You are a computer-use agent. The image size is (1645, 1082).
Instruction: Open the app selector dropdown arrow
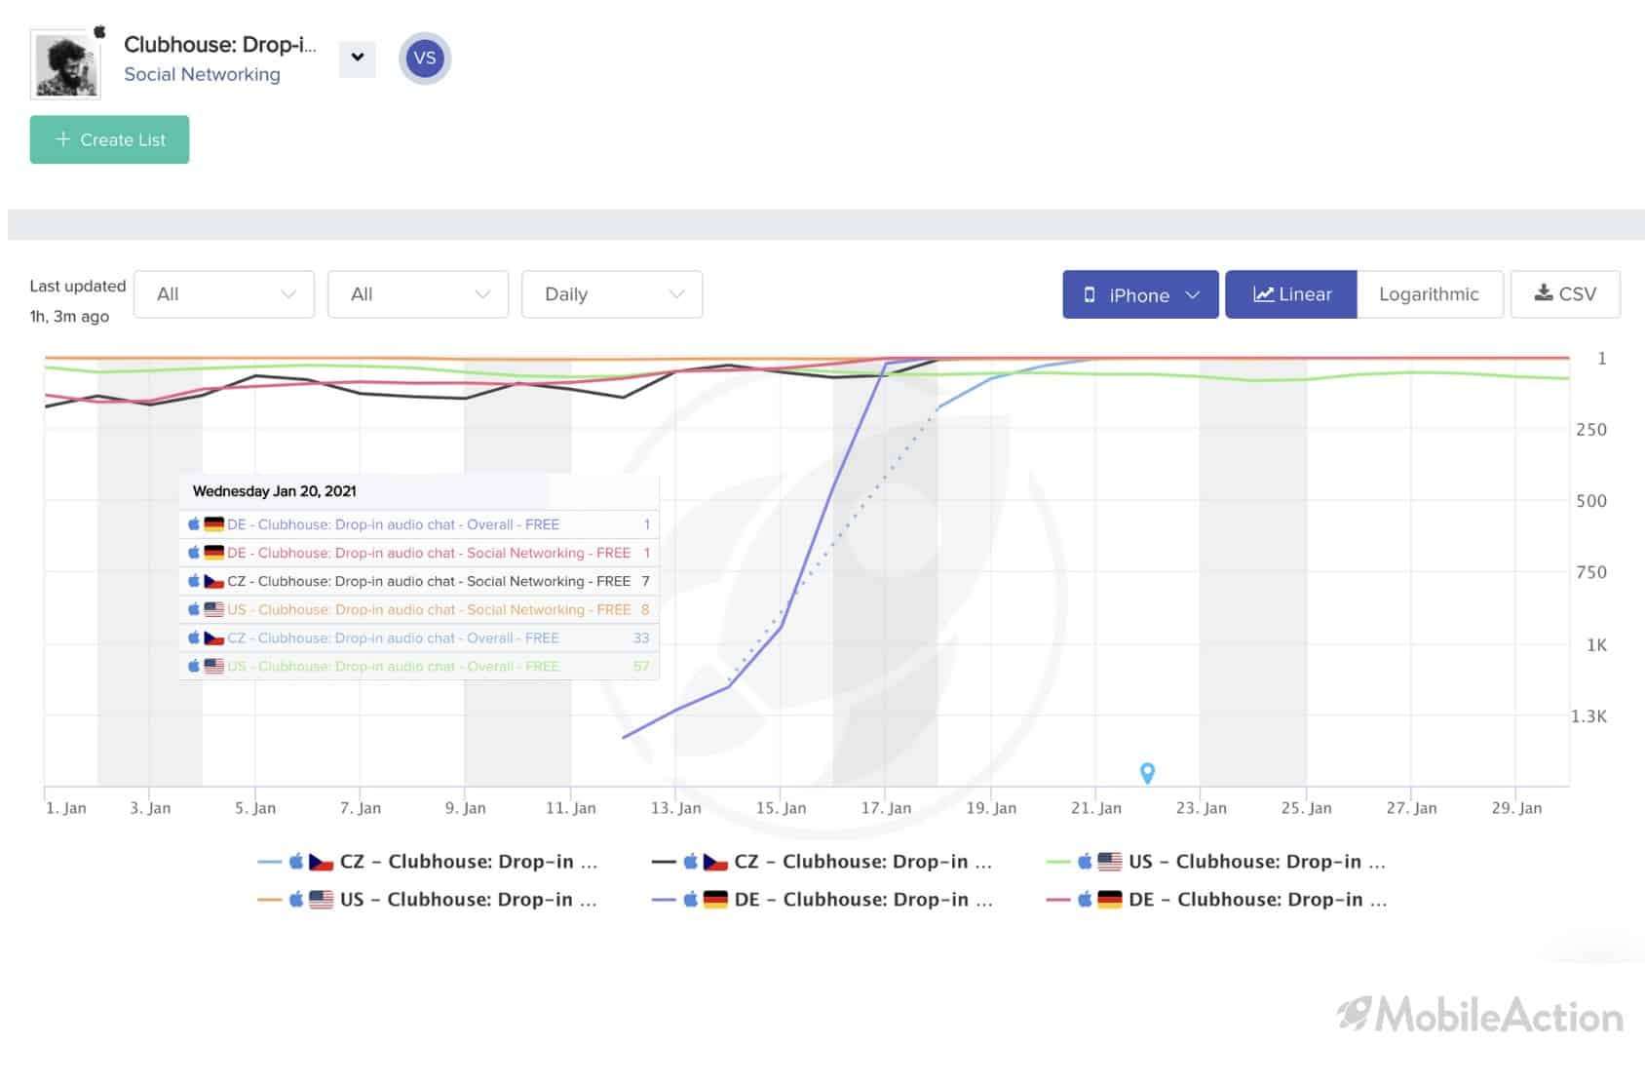pyautogui.click(x=358, y=58)
